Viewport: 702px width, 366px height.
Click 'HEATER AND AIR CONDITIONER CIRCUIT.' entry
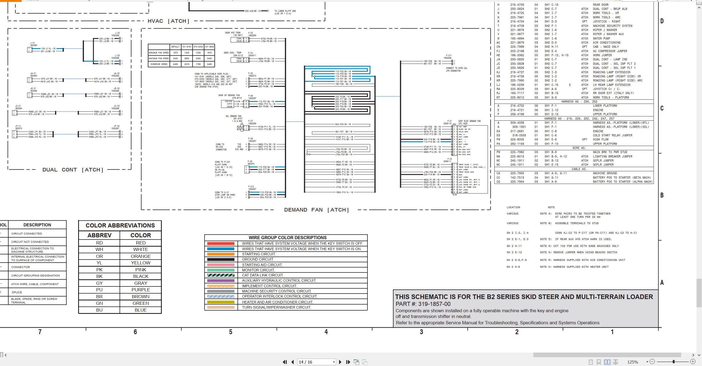tap(278, 302)
